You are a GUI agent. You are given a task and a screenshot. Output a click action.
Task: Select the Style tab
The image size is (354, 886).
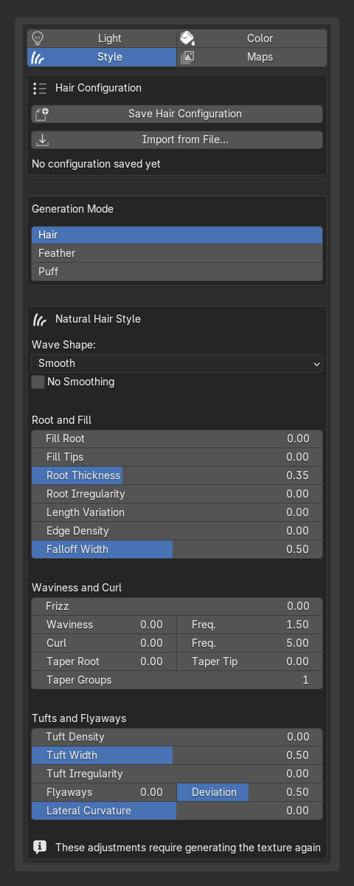click(x=103, y=57)
